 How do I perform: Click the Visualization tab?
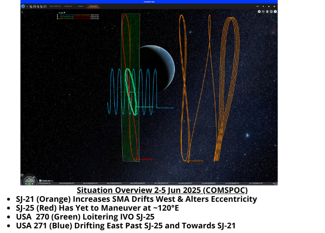93,7
